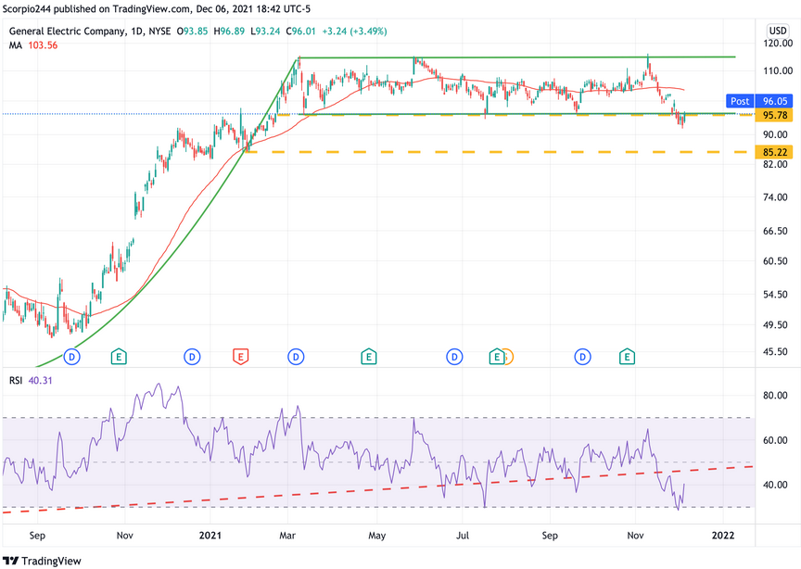The width and height of the screenshot is (801, 569).
Task: Open the dividend D marker just before Jul
Action: [x=454, y=357]
